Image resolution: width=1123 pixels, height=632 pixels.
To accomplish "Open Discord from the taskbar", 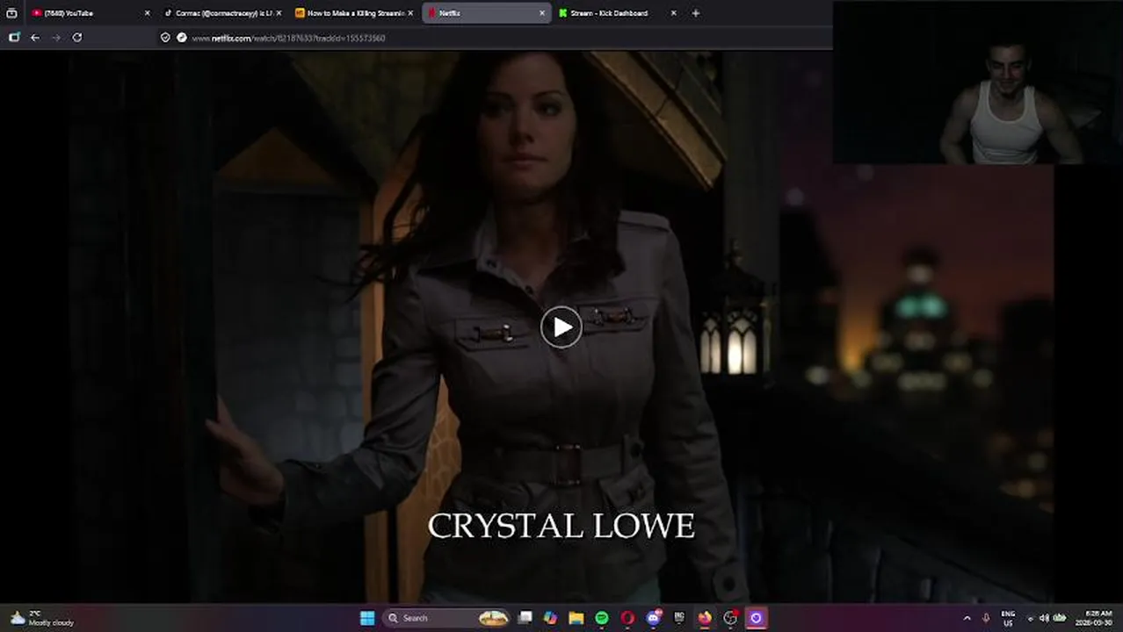I will (653, 618).
